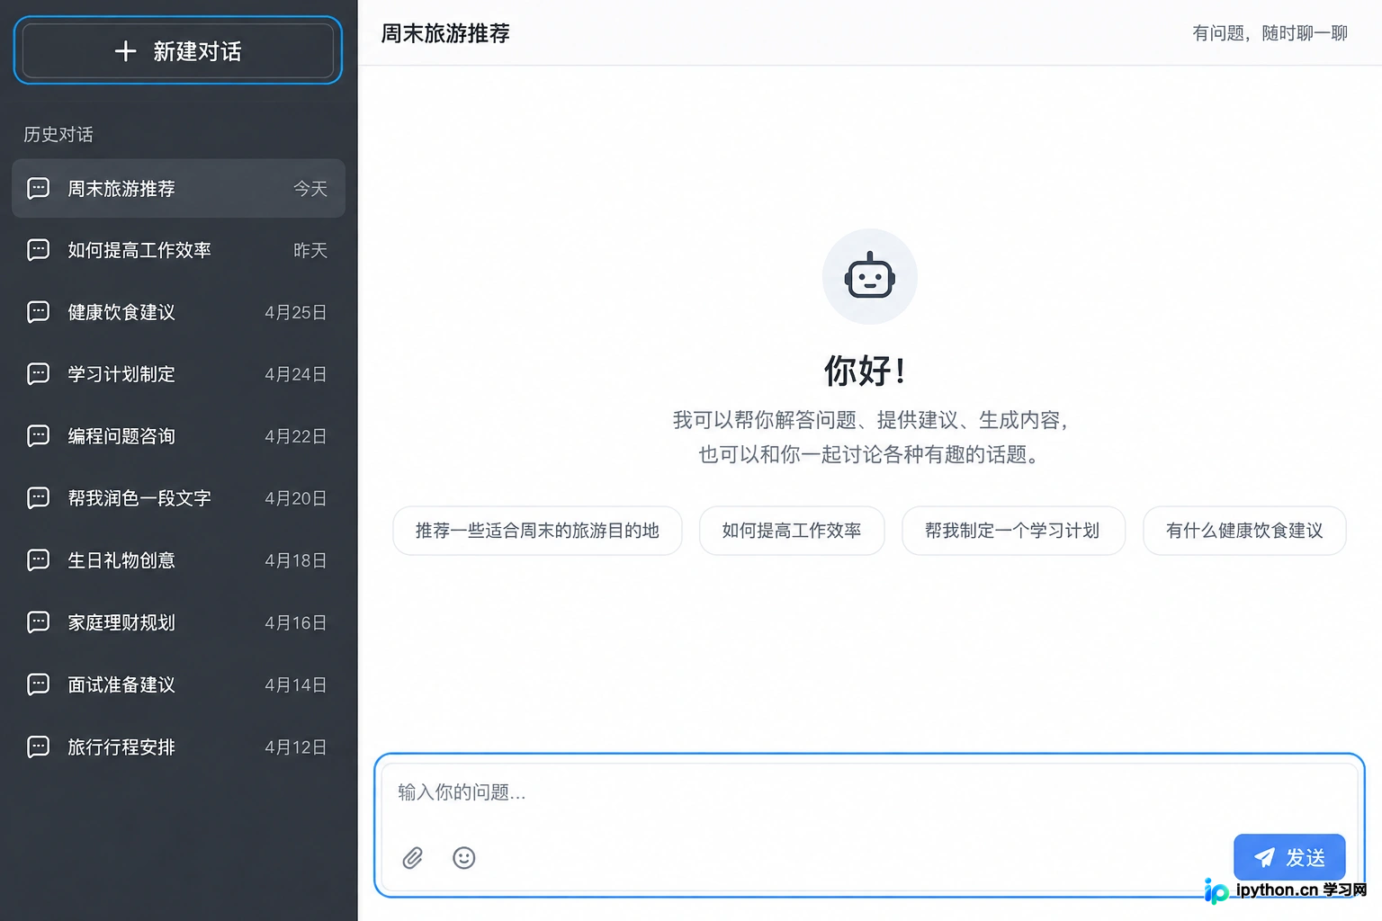Click the chat icon beside 旅行行程安排

(39, 747)
